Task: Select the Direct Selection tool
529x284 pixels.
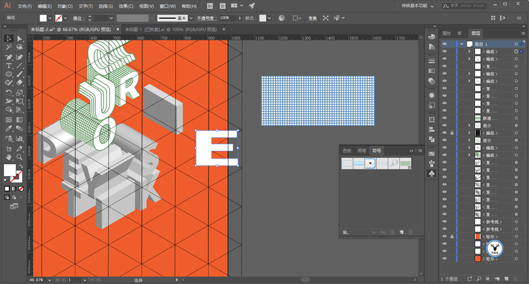Action: [x=19, y=39]
